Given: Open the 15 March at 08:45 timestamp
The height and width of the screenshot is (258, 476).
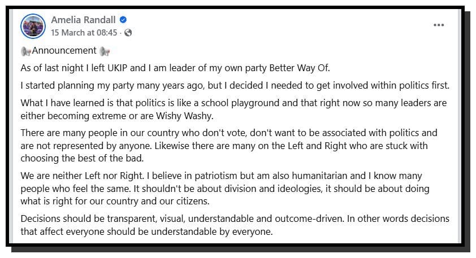Looking at the screenshot, I should 84,33.
